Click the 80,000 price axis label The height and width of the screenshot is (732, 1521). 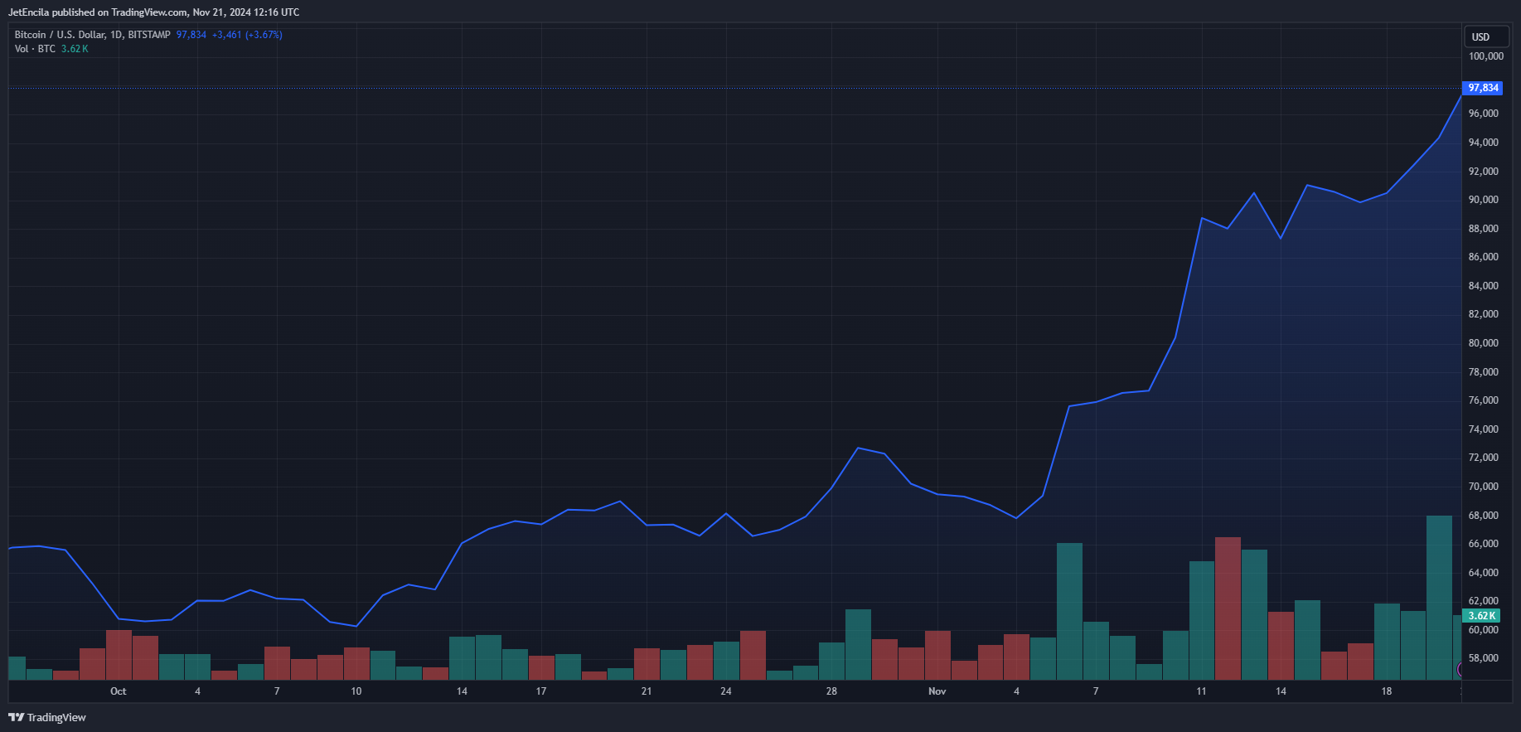1483,343
